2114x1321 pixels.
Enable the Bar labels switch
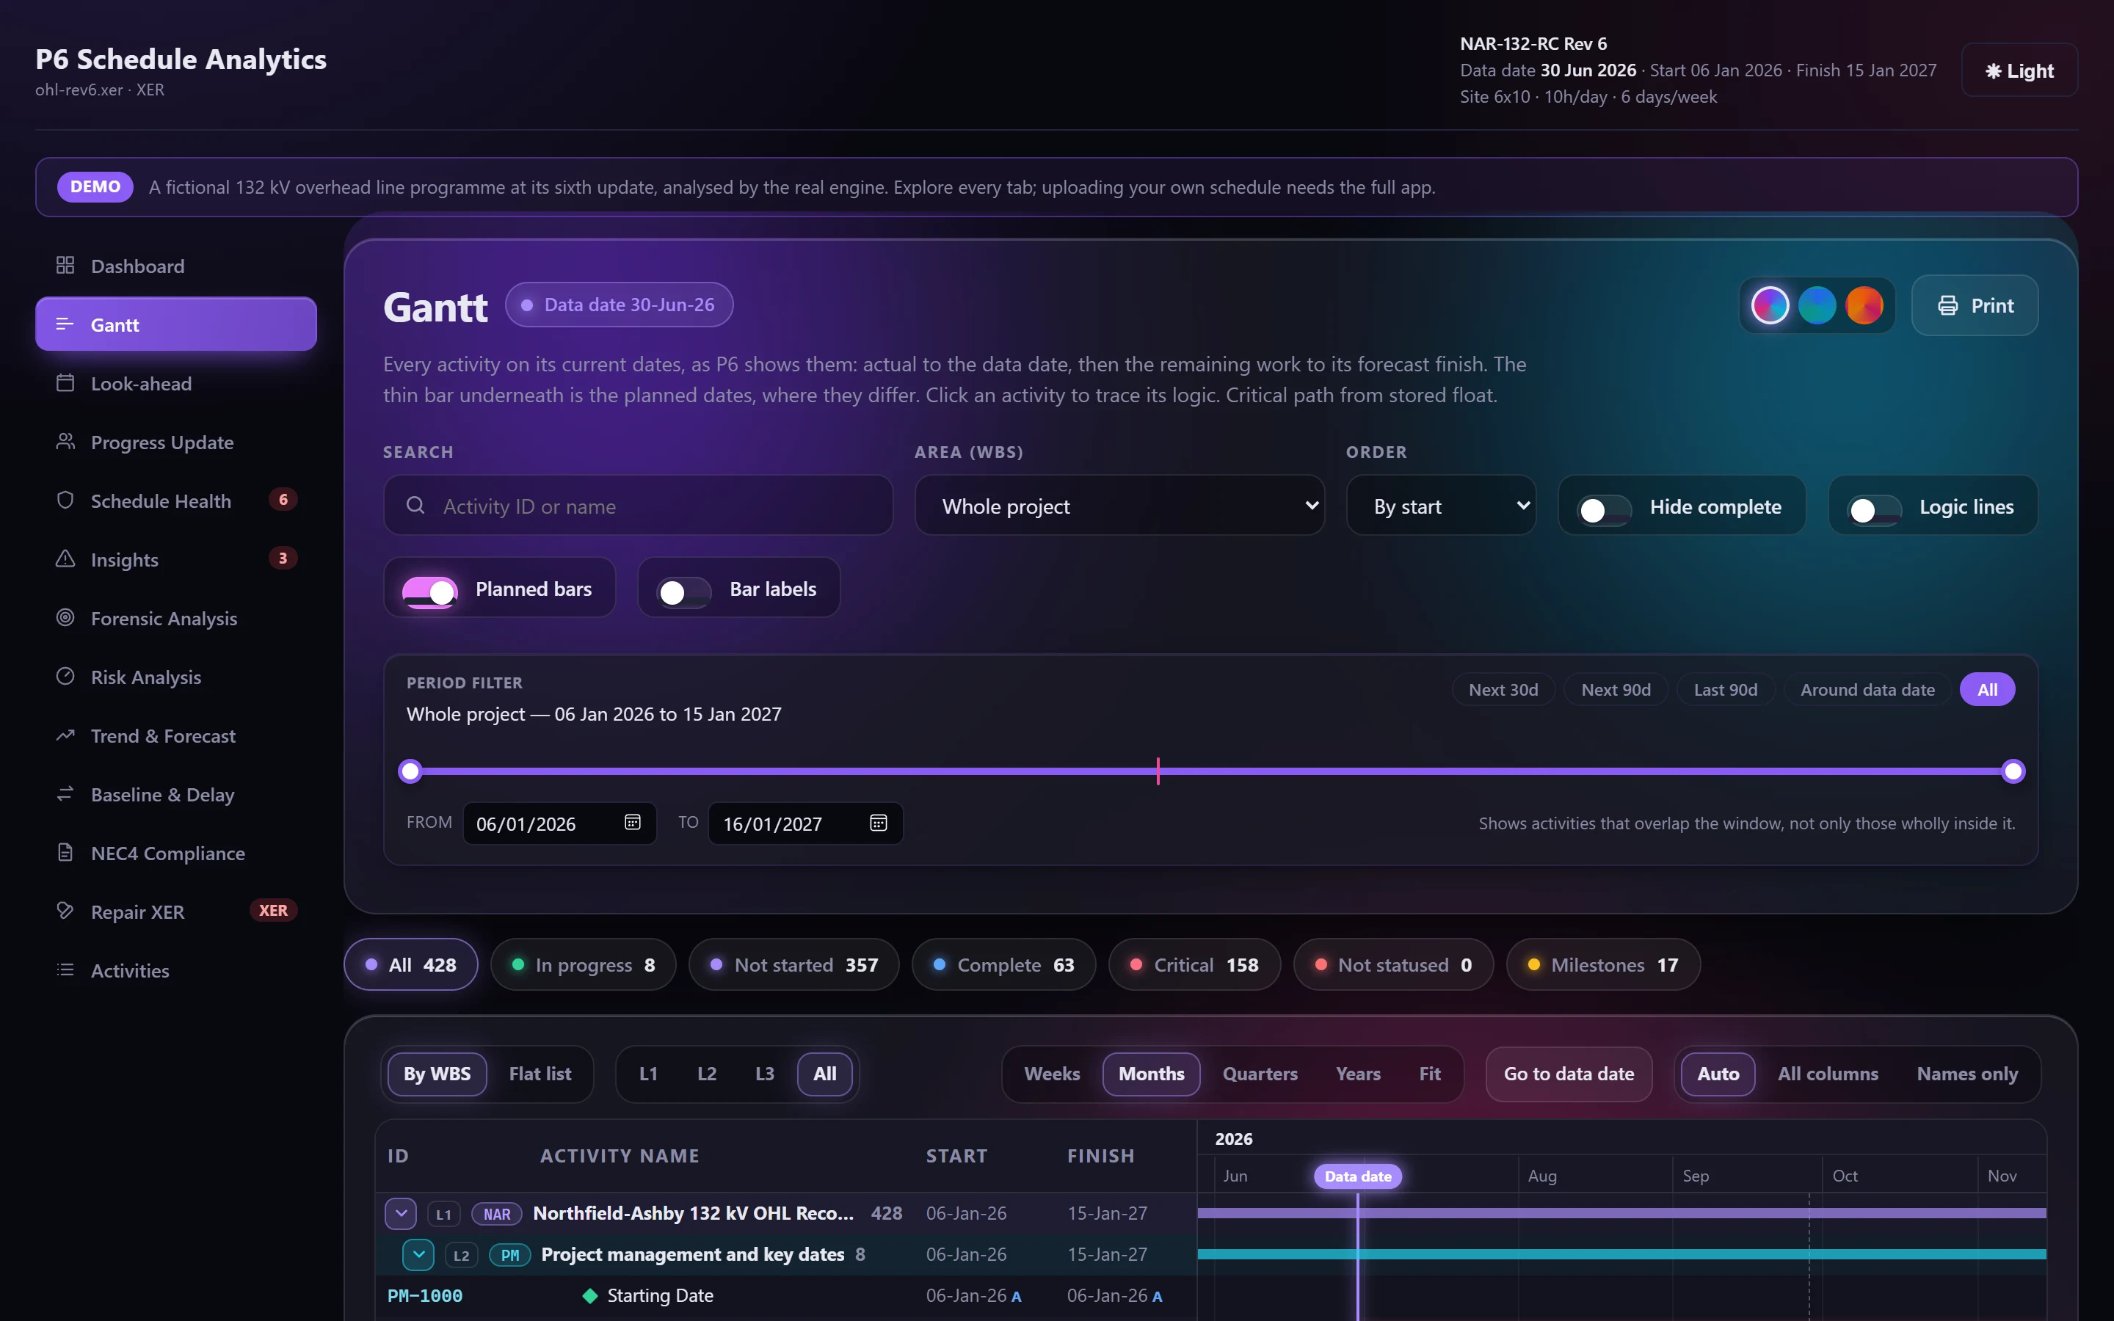point(684,592)
